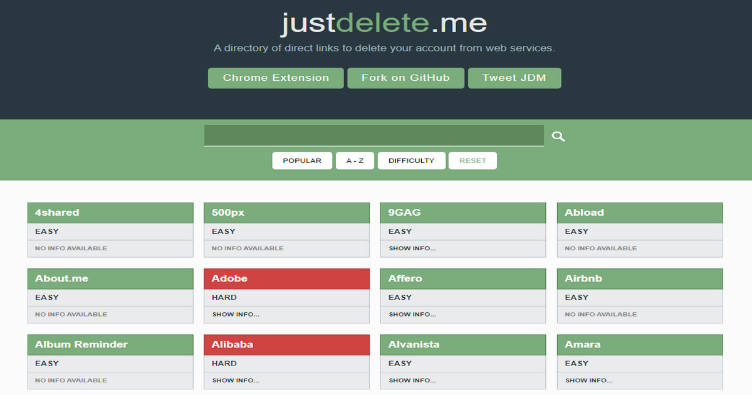
Task: Click the HARD label under Alibaba
Action: tap(224, 363)
